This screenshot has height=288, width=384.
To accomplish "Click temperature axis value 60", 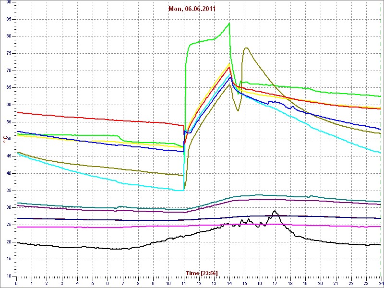I will point(9,105).
